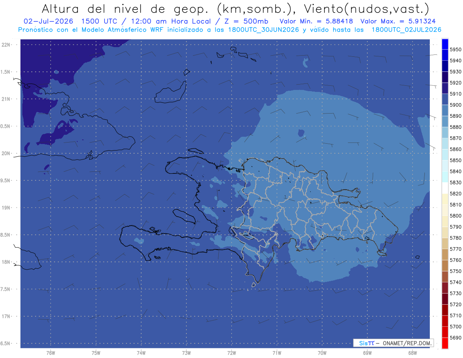Click the '17N' latitude axis label
Image resolution: width=463 pixels, height=358 pixels.
coord(6,316)
